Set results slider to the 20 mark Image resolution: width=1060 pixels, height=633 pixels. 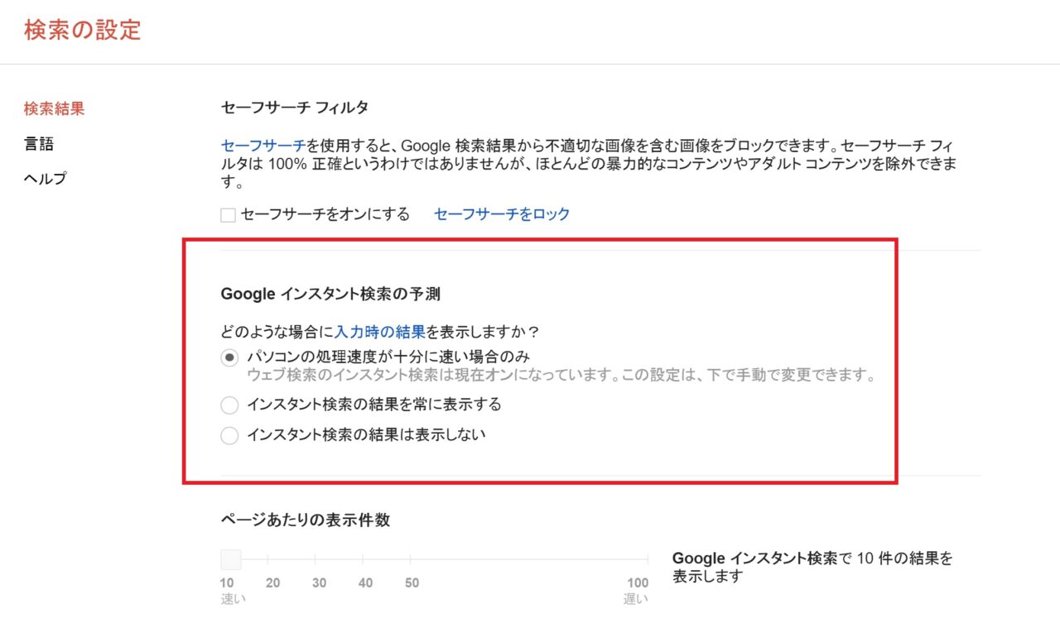272,560
